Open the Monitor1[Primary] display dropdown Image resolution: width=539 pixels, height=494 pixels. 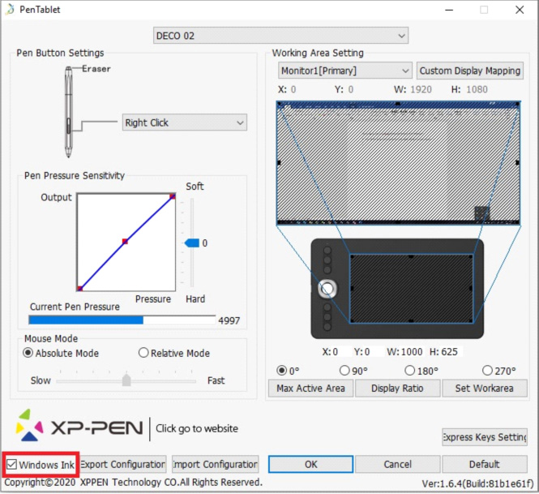(345, 71)
